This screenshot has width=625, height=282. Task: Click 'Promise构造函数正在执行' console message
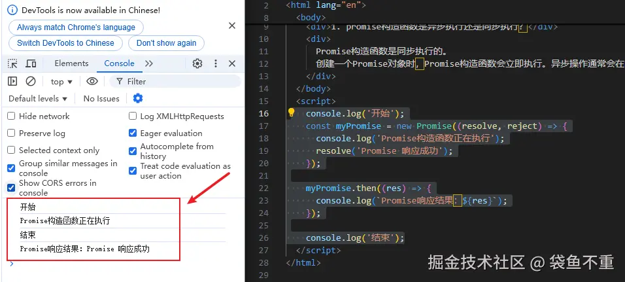pos(65,221)
